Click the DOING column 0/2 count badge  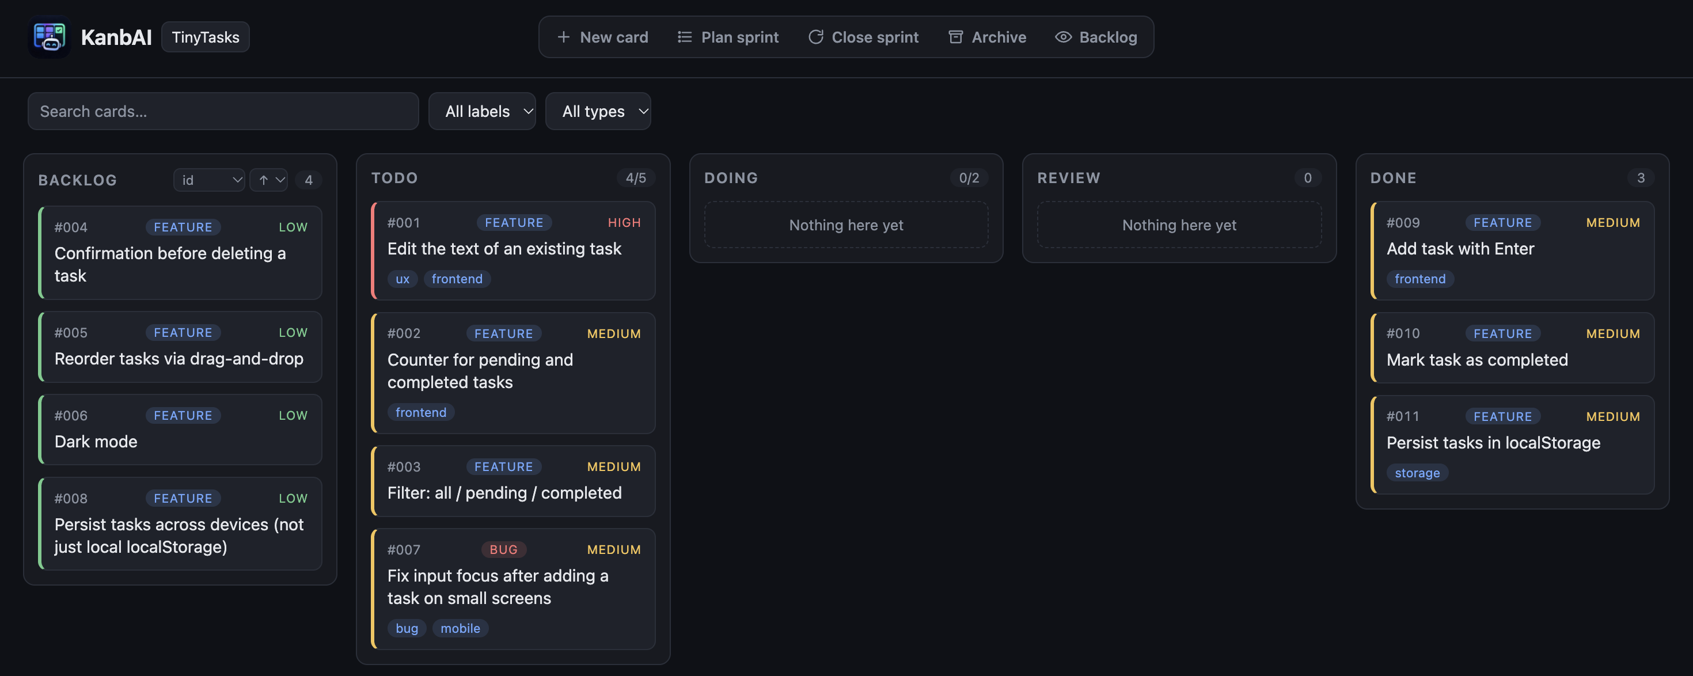click(969, 178)
